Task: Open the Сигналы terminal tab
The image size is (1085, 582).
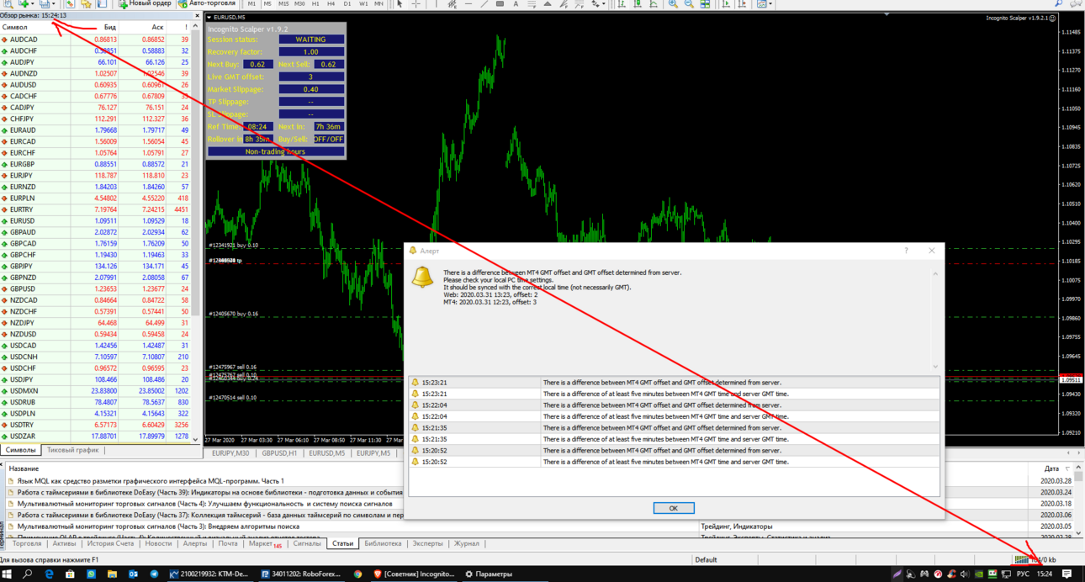Action: [x=307, y=544]
